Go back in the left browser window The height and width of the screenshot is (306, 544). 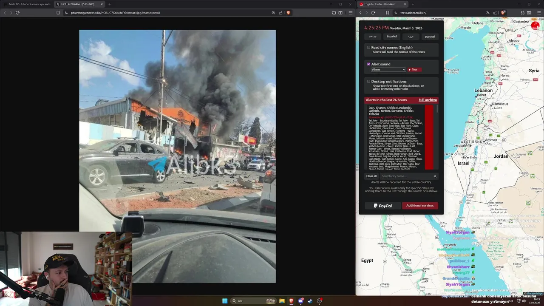pos(5,13)
